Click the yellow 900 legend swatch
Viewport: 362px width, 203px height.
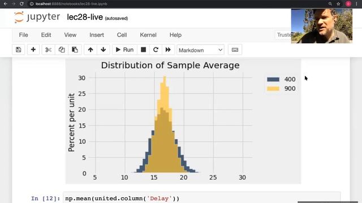273,89
